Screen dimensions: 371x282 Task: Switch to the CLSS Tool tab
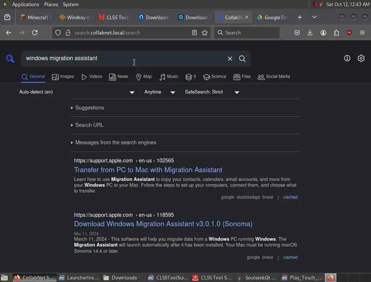coord(114,17)
